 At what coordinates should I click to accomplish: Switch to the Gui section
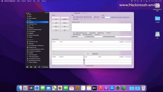tap(30, 26)
